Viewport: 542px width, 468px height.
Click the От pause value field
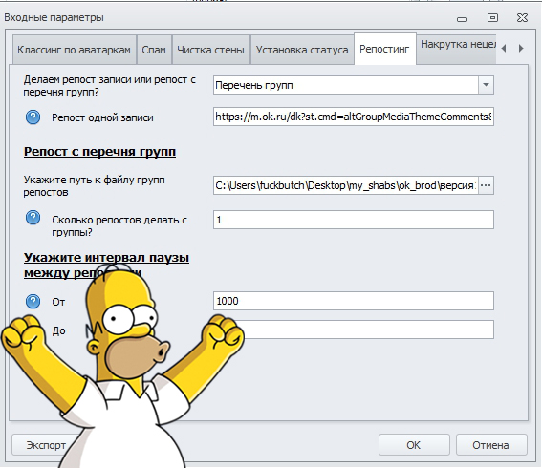tap(354, 301)
